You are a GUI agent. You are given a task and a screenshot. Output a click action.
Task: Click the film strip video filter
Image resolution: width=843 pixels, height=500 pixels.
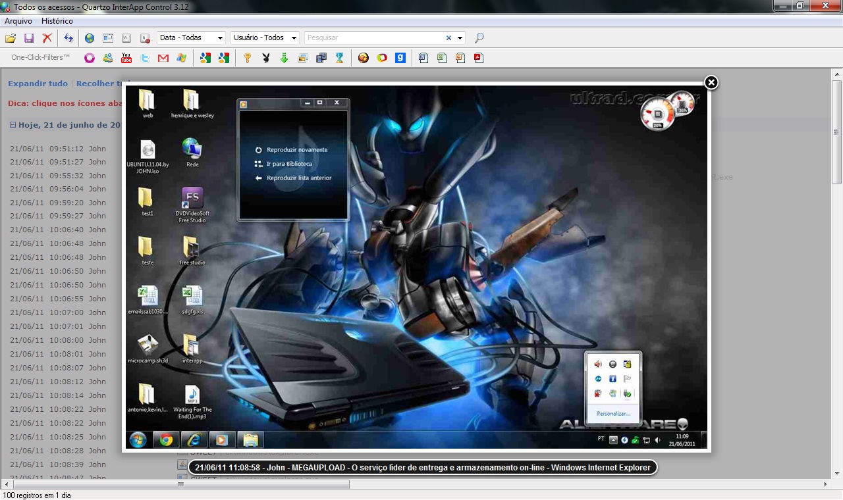[x=321, y=58]
